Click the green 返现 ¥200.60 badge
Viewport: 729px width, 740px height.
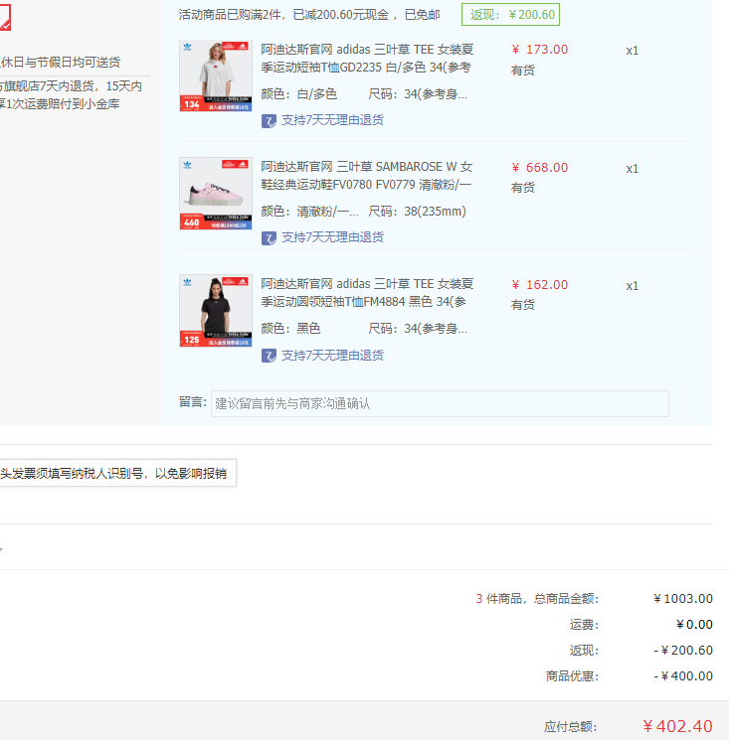click(x=511, y=15)
